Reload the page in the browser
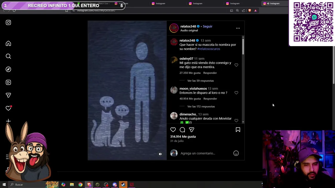The height and width of the screenshot is (188, 335). [14, 10]
